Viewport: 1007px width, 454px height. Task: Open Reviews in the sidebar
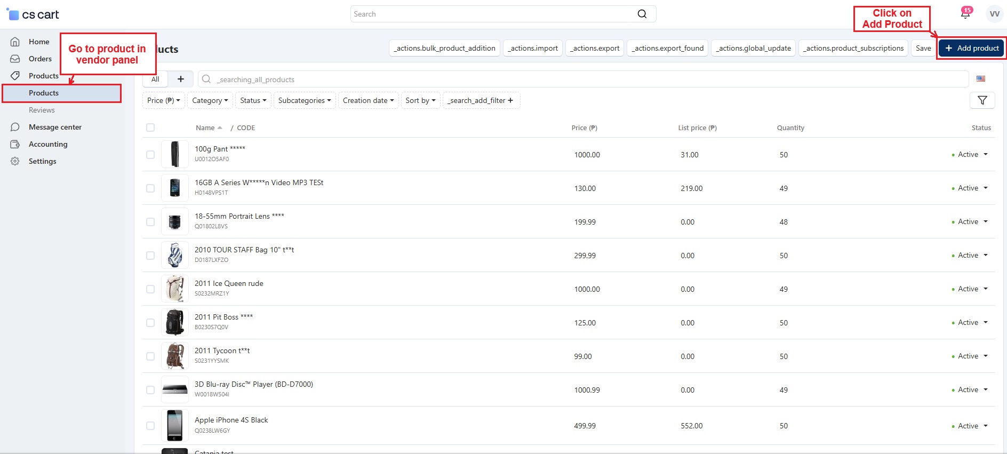[x=42, y=110]
